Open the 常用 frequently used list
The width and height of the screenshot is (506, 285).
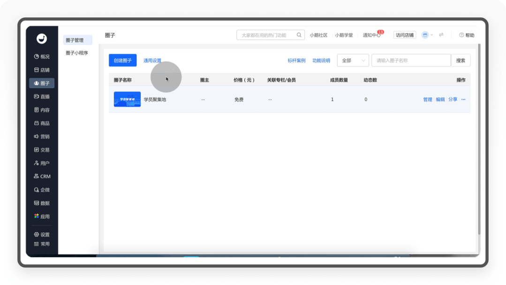[42, 244]
